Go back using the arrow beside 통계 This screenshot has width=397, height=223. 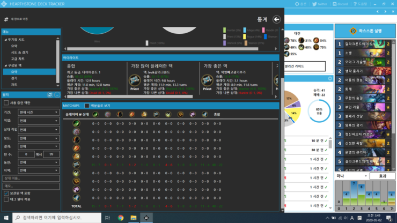276,19
